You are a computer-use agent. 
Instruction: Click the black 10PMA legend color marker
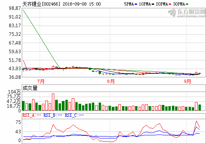coord(153,4)
